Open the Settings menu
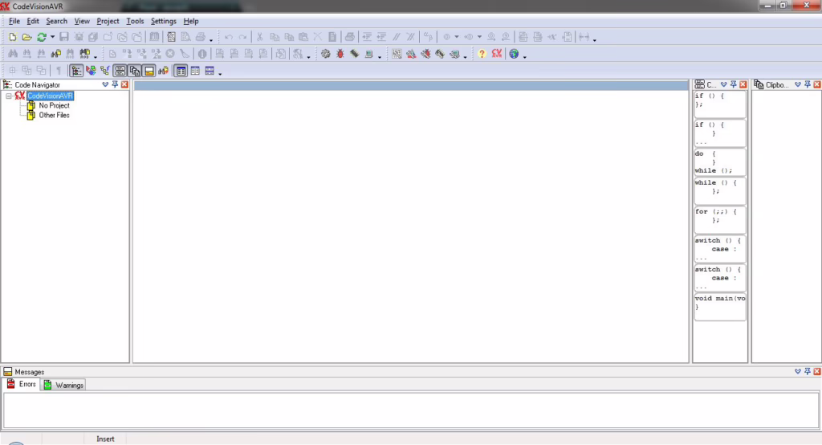Screen dimensions: 822x445 click(164, 21)
